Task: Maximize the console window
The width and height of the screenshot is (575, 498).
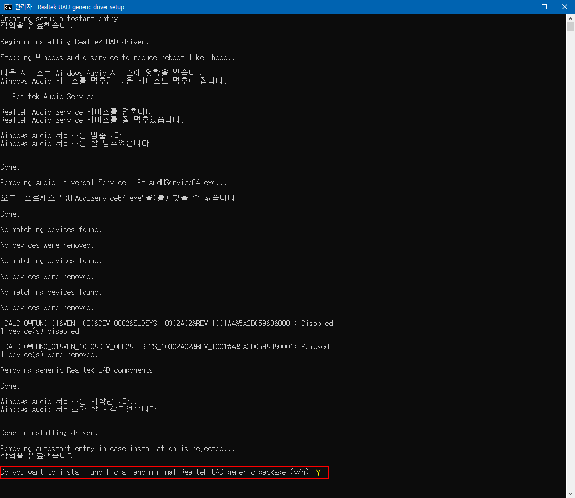Action: point(544,7)
